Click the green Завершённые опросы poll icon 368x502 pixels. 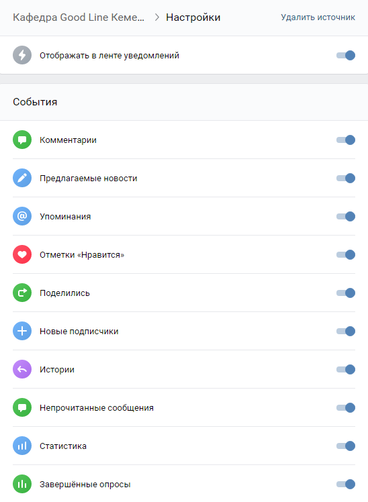point(22,484)
